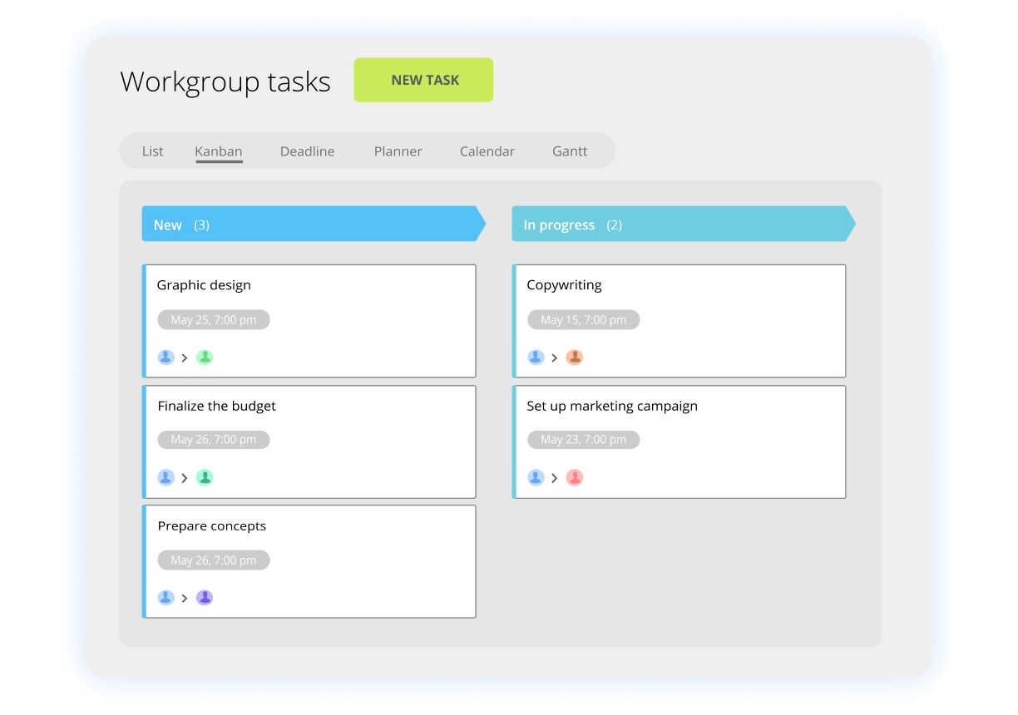This screenshot has height=715, width=1018.
Task: Click blue creator avatar on Graphic design card
Action: 166,357
